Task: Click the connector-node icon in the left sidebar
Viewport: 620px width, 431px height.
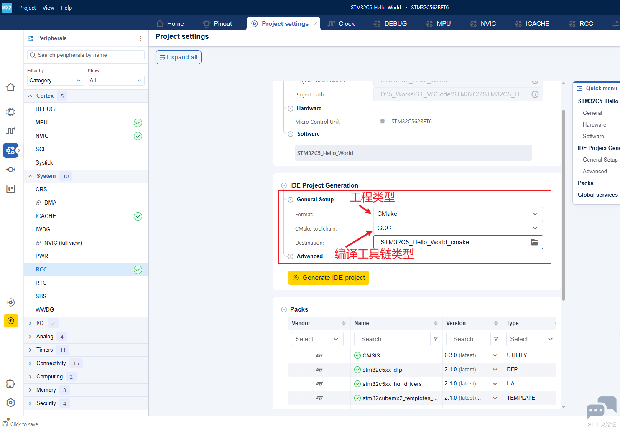Action: click(x=11, y=170)
